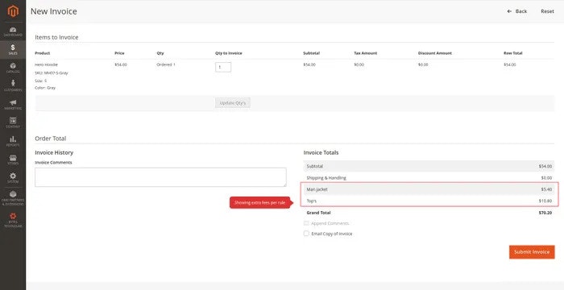The width and height of the screenshot is (564, 290).
Task: Open the Customers sidebar menu
Action: 13,86
